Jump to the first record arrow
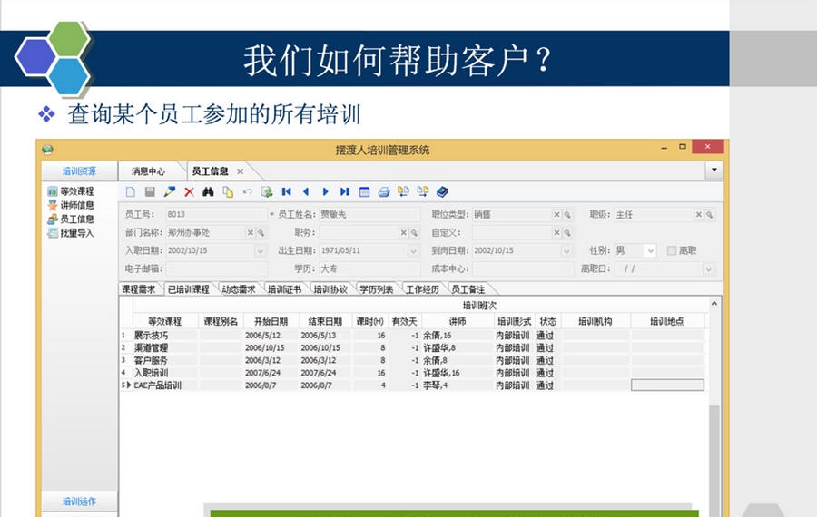 point(286,192)
